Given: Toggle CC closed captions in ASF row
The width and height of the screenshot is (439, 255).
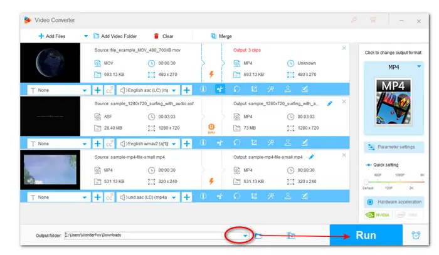Looking at the screenshot, I should [110, 143].
